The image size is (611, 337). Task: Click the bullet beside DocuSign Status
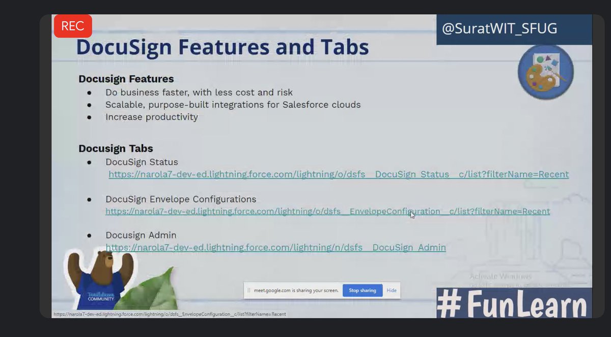89,162
